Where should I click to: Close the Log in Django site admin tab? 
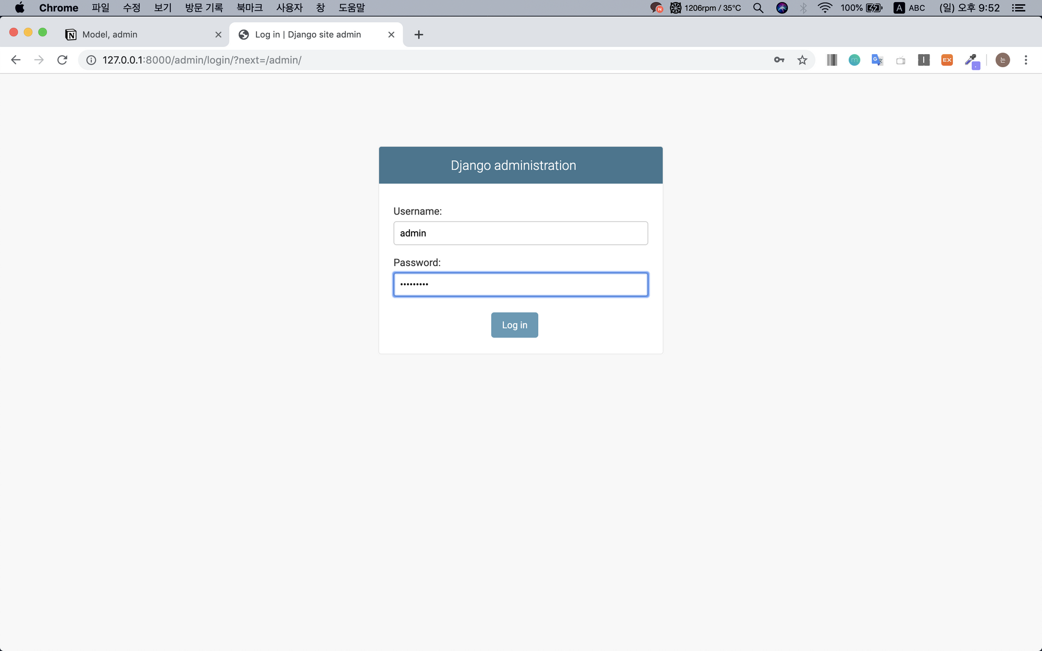coord(391,34)
